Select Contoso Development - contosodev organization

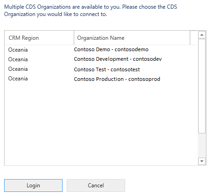(118, 59)
